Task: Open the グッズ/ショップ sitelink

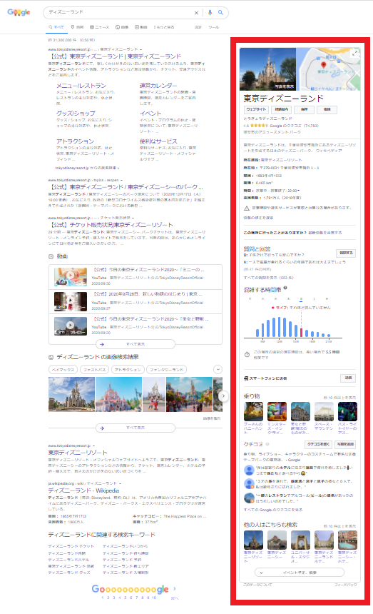Action: [x=76, y=114]
